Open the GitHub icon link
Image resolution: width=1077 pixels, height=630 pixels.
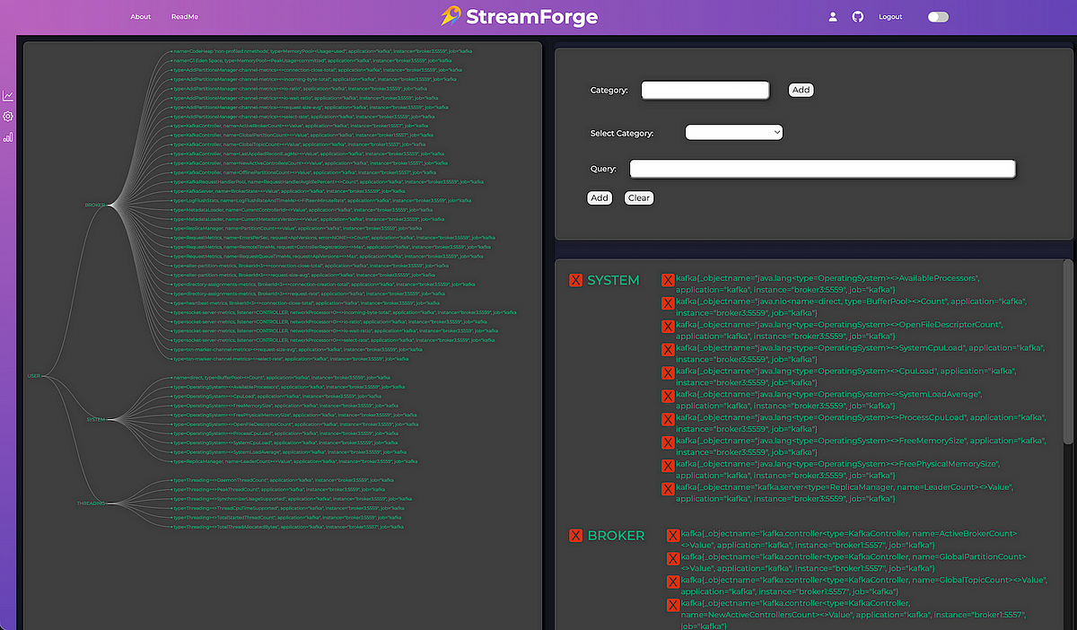857,17
